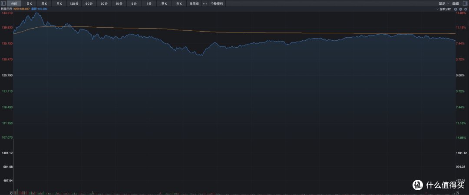This screenshot has width=469, height=195.
Task: Switch to the 日K daily chart tab
Action: tap(29, 3)
